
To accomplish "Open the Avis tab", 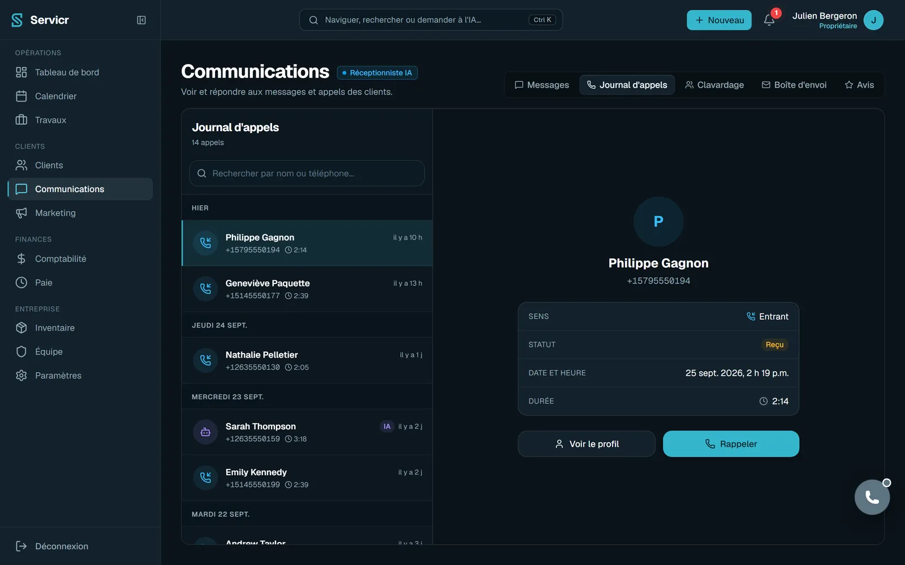I will [859, 85].
